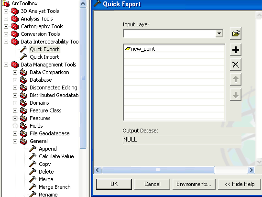Click the Cartography Tools toolbox icon
The image size is (262, 197).
click(x=15, y=26)
